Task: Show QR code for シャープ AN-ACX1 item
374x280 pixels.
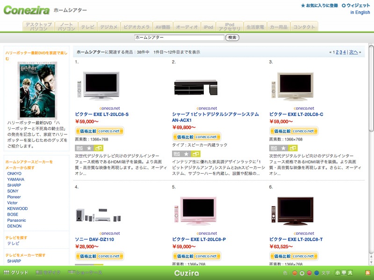Action: [177, 154]
